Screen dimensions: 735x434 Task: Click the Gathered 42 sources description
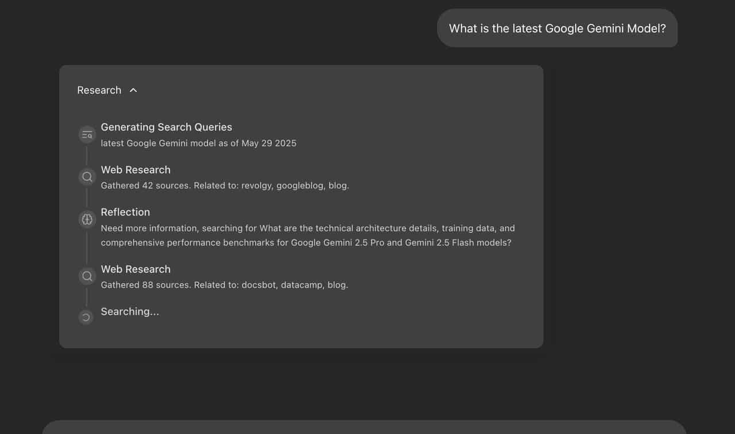coord(225,185)
